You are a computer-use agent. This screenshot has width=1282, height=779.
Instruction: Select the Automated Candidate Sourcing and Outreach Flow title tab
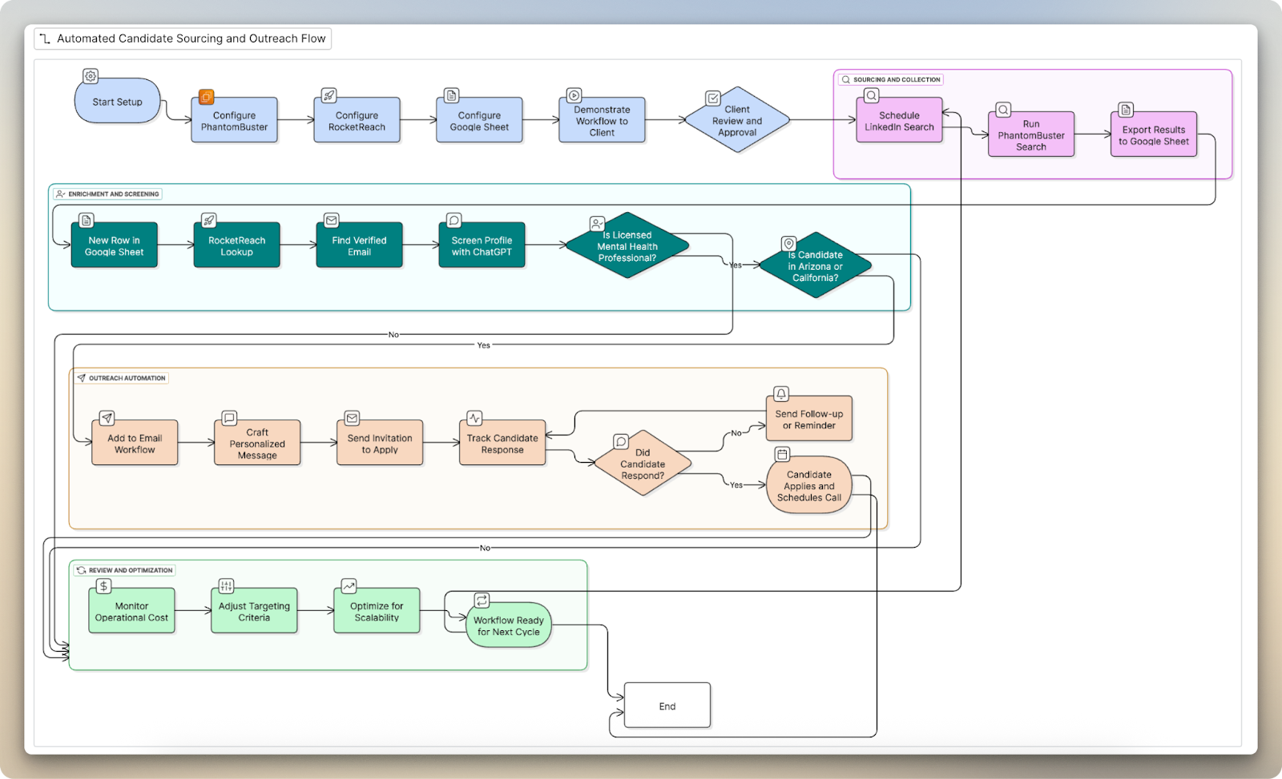pos(183,38)
